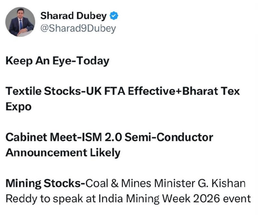The image size is (259, 215).
Task: Open the Sharad Dubey display name
Action: click(x=73, y=16)
